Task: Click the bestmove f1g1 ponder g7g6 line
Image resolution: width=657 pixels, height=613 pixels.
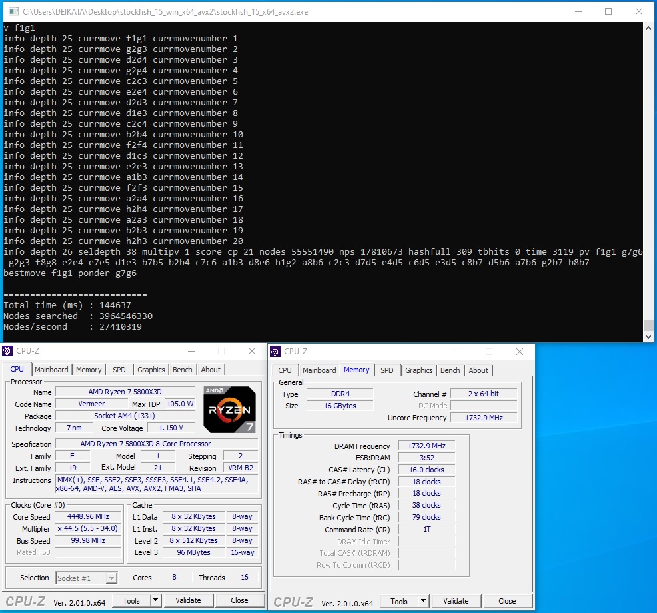Action: pos(70,273)
